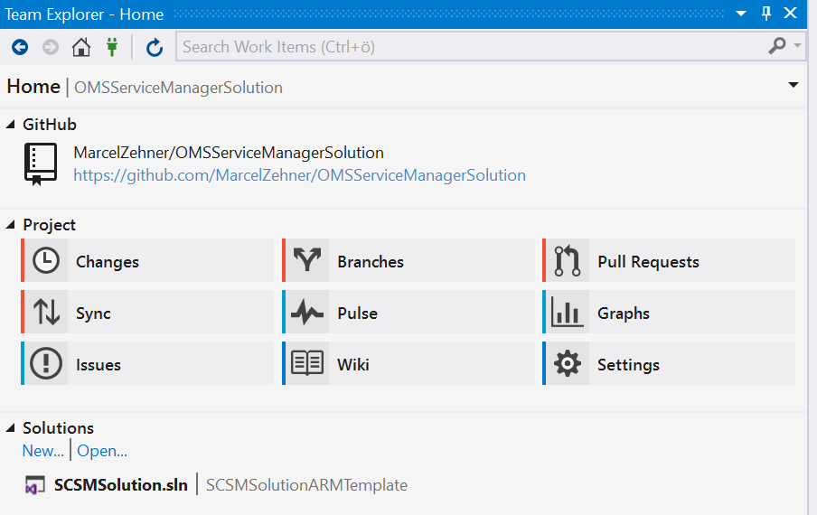Open the Wiki tile
Image resolution: width=817 pixels, height=515 pixels.
coord(408,365)
